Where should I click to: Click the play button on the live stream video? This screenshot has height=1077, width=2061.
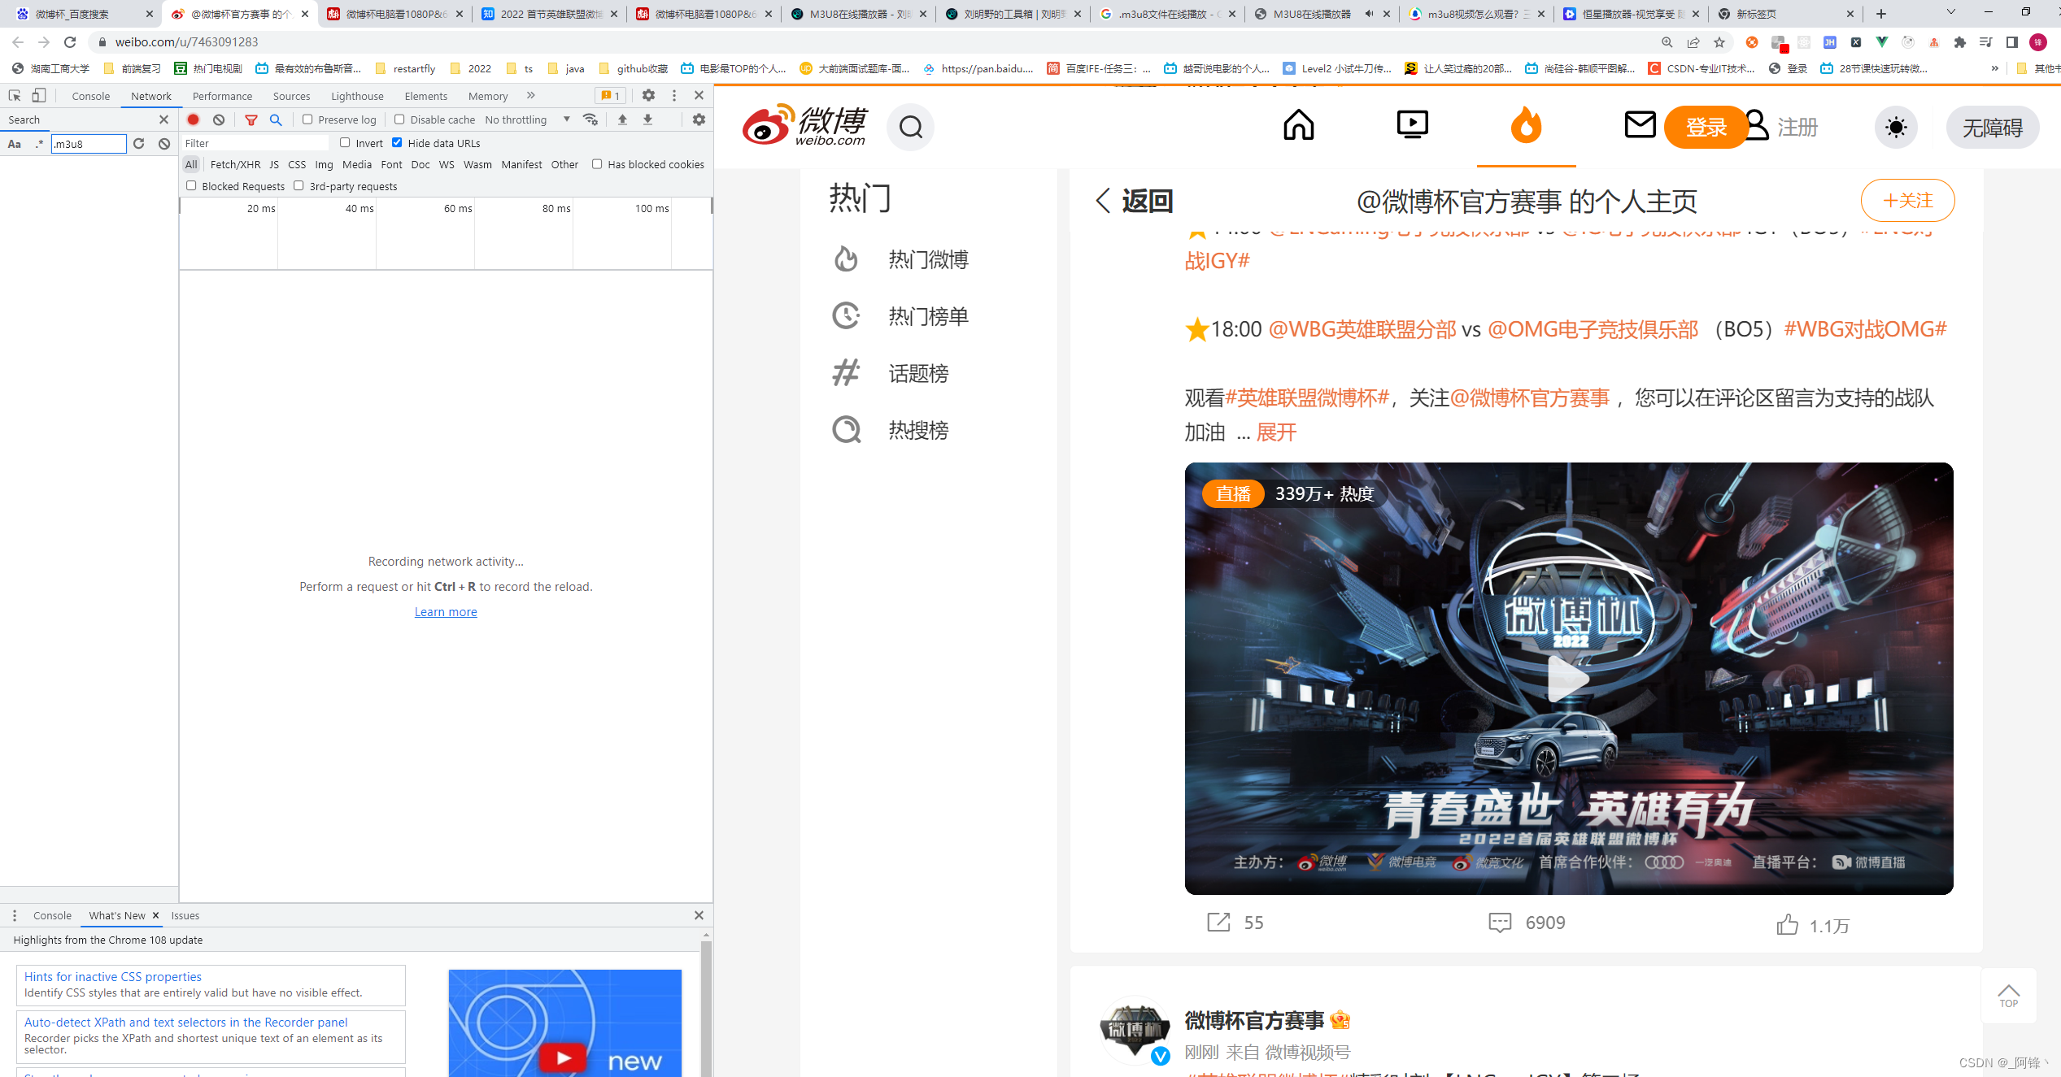coord(1571,677)
